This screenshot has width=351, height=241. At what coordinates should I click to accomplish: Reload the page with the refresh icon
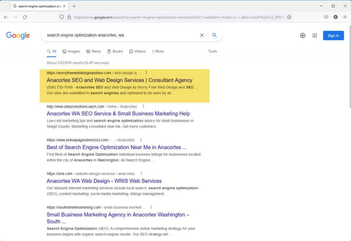[x=25, y=17]
